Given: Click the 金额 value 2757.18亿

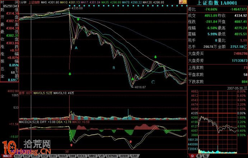Looking at the screenshot, I should [x=239, y=47].
